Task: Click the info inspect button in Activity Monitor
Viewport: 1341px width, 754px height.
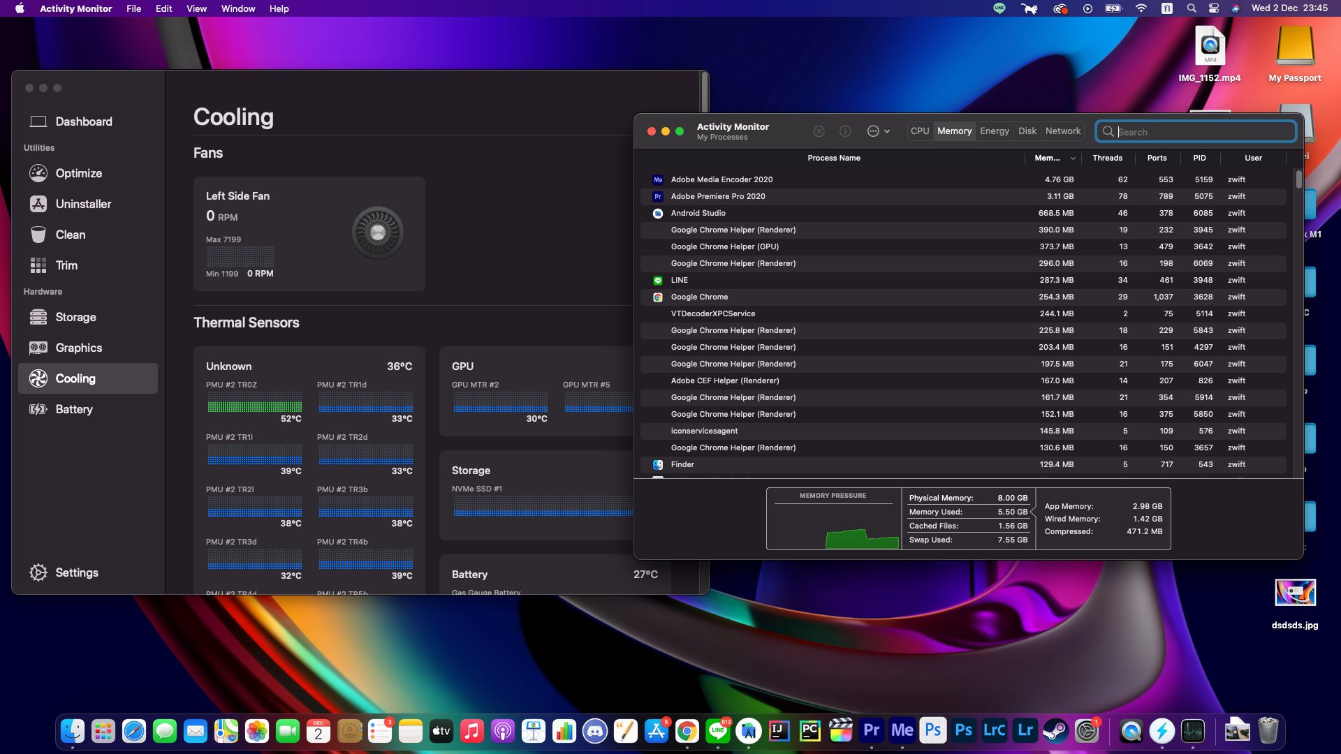Action: click(845, 131)
